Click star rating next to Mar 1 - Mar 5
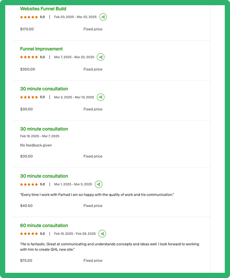Image resolution: width=230 pixels, height=278 pixels. pos(29,184)
